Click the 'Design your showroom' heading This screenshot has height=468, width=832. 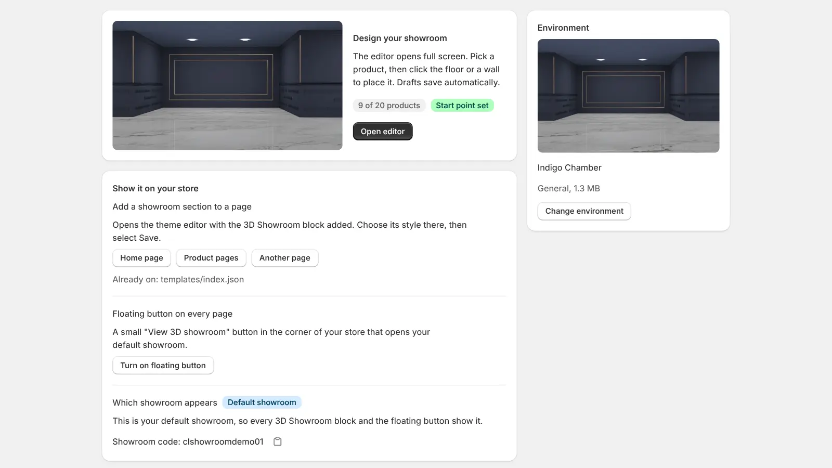coord(400,38)
